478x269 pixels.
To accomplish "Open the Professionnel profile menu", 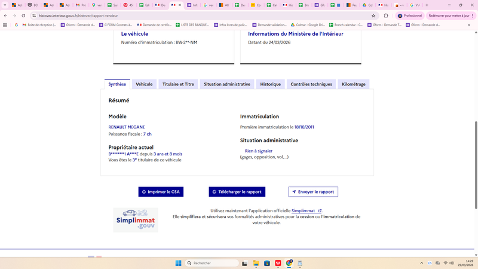I will click(410, 16).
